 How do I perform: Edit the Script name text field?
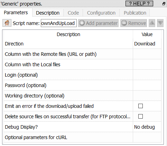point(59,23)
